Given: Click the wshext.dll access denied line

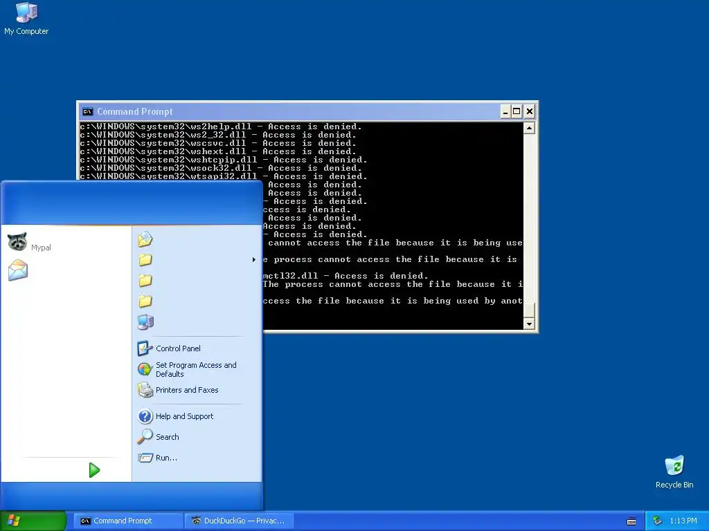Looking at the screenshot, I should tap(218, 151).
